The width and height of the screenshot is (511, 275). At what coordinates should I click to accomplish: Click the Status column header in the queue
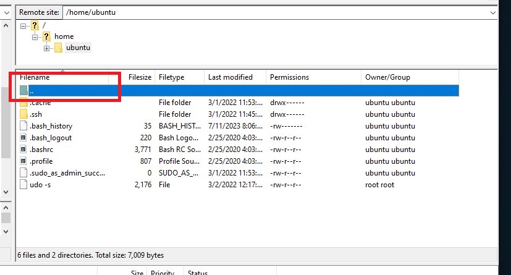pos(198,273)
